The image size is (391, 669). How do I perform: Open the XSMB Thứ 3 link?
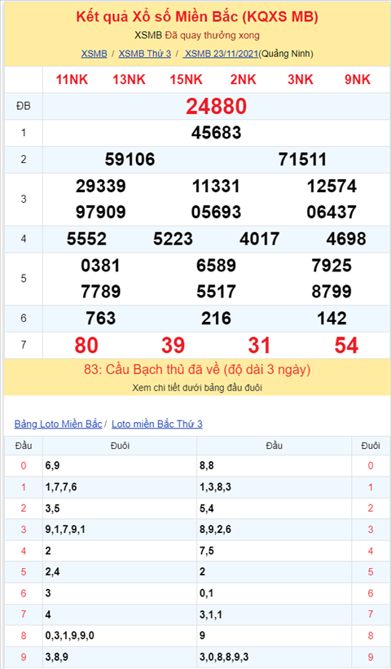click(144, 54)
